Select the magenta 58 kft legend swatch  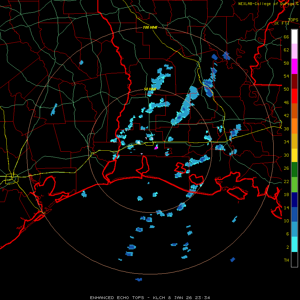[294, 66]
